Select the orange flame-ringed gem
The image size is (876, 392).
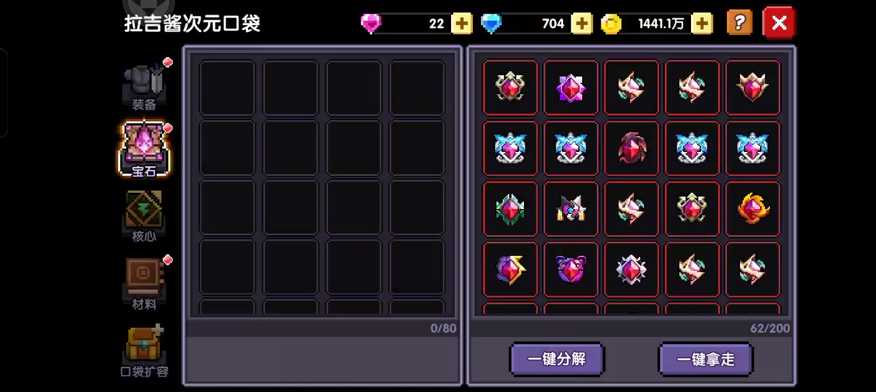(x=753, y=209)
